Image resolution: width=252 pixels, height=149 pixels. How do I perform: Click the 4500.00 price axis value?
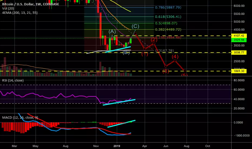pos(239,30)
